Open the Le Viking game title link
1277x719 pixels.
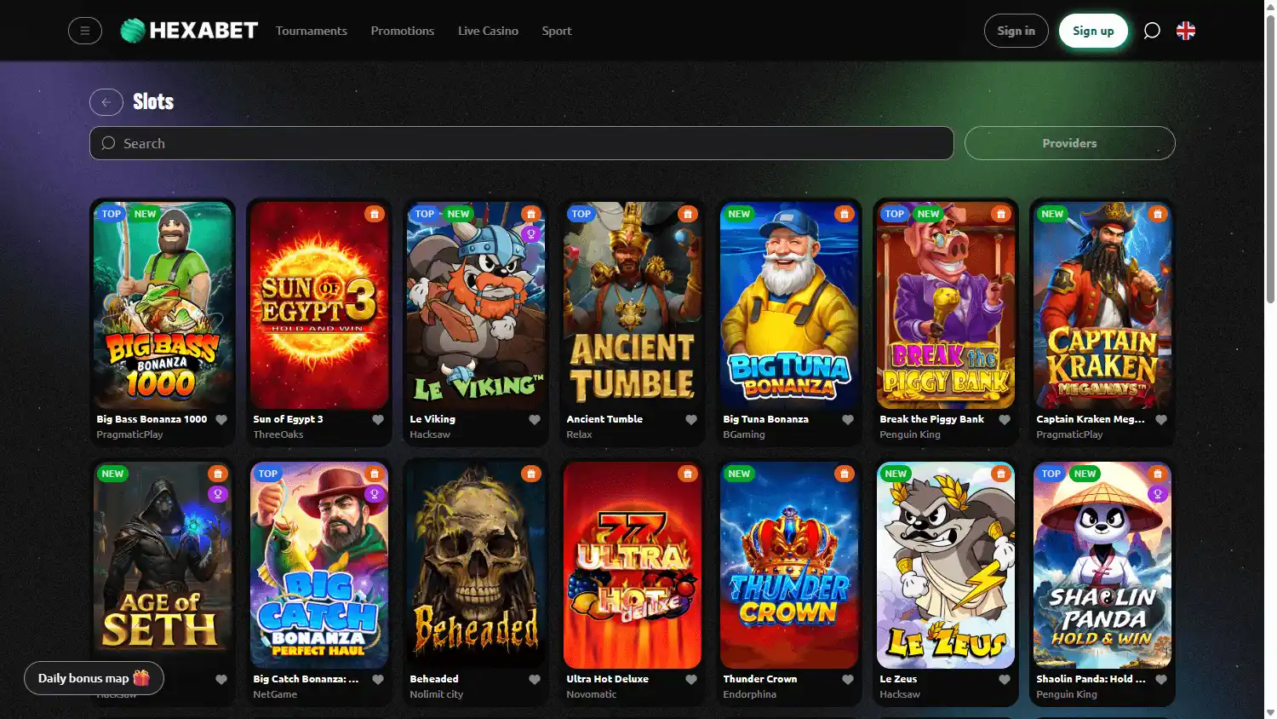pos(432,419)
